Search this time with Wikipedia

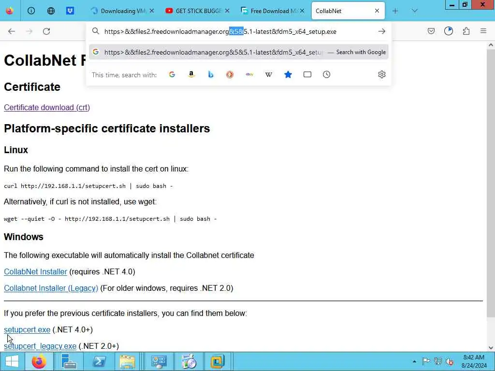click(269, 74)
